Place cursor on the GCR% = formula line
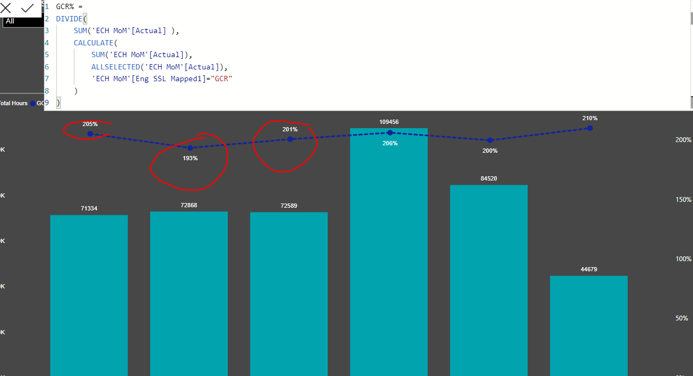 [69, 6]
